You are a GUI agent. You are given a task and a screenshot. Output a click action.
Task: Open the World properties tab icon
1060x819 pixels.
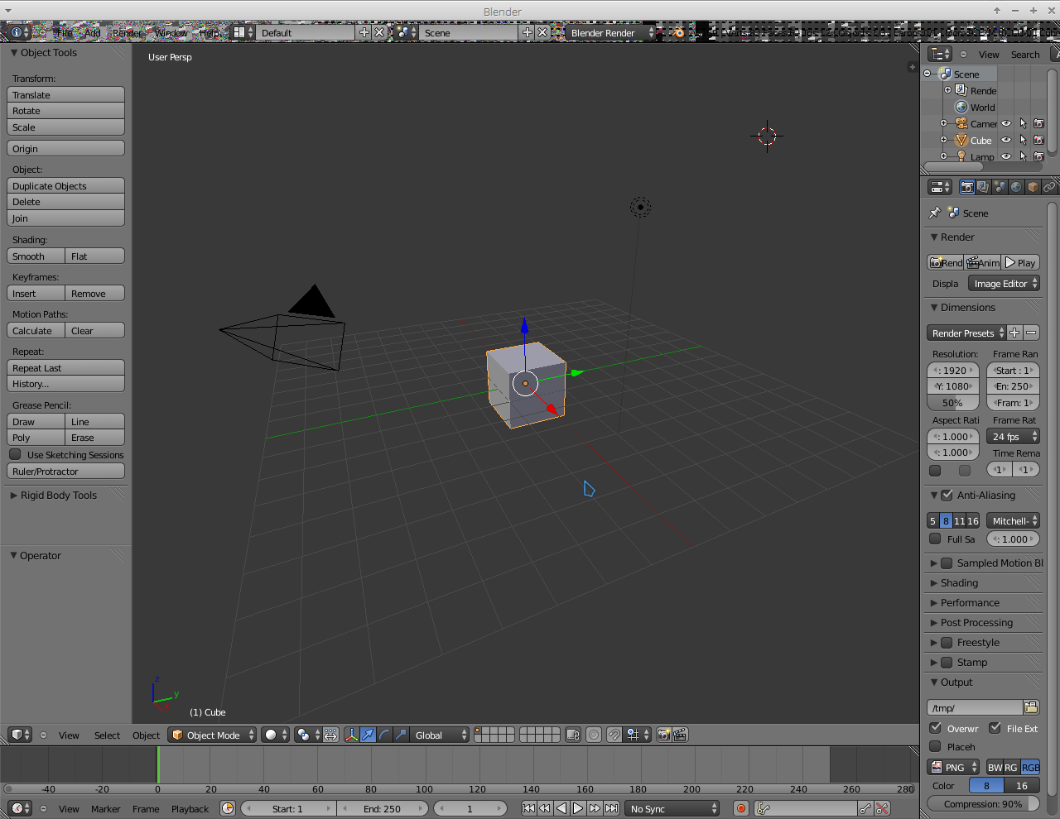tap(1016, 187)
